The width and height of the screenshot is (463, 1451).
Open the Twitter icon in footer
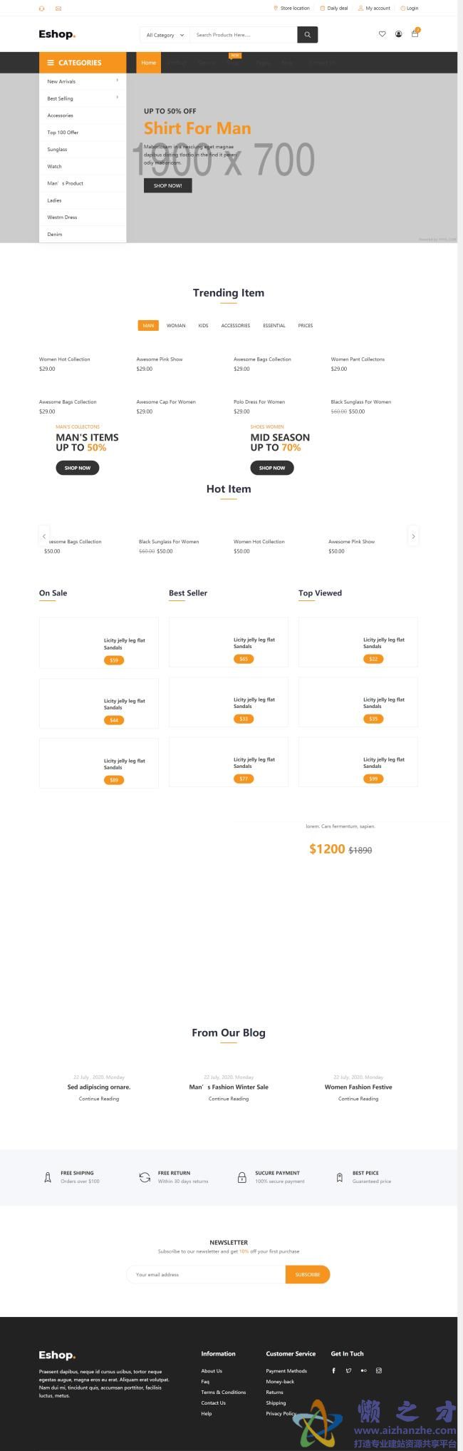(x=348, y=1370)
